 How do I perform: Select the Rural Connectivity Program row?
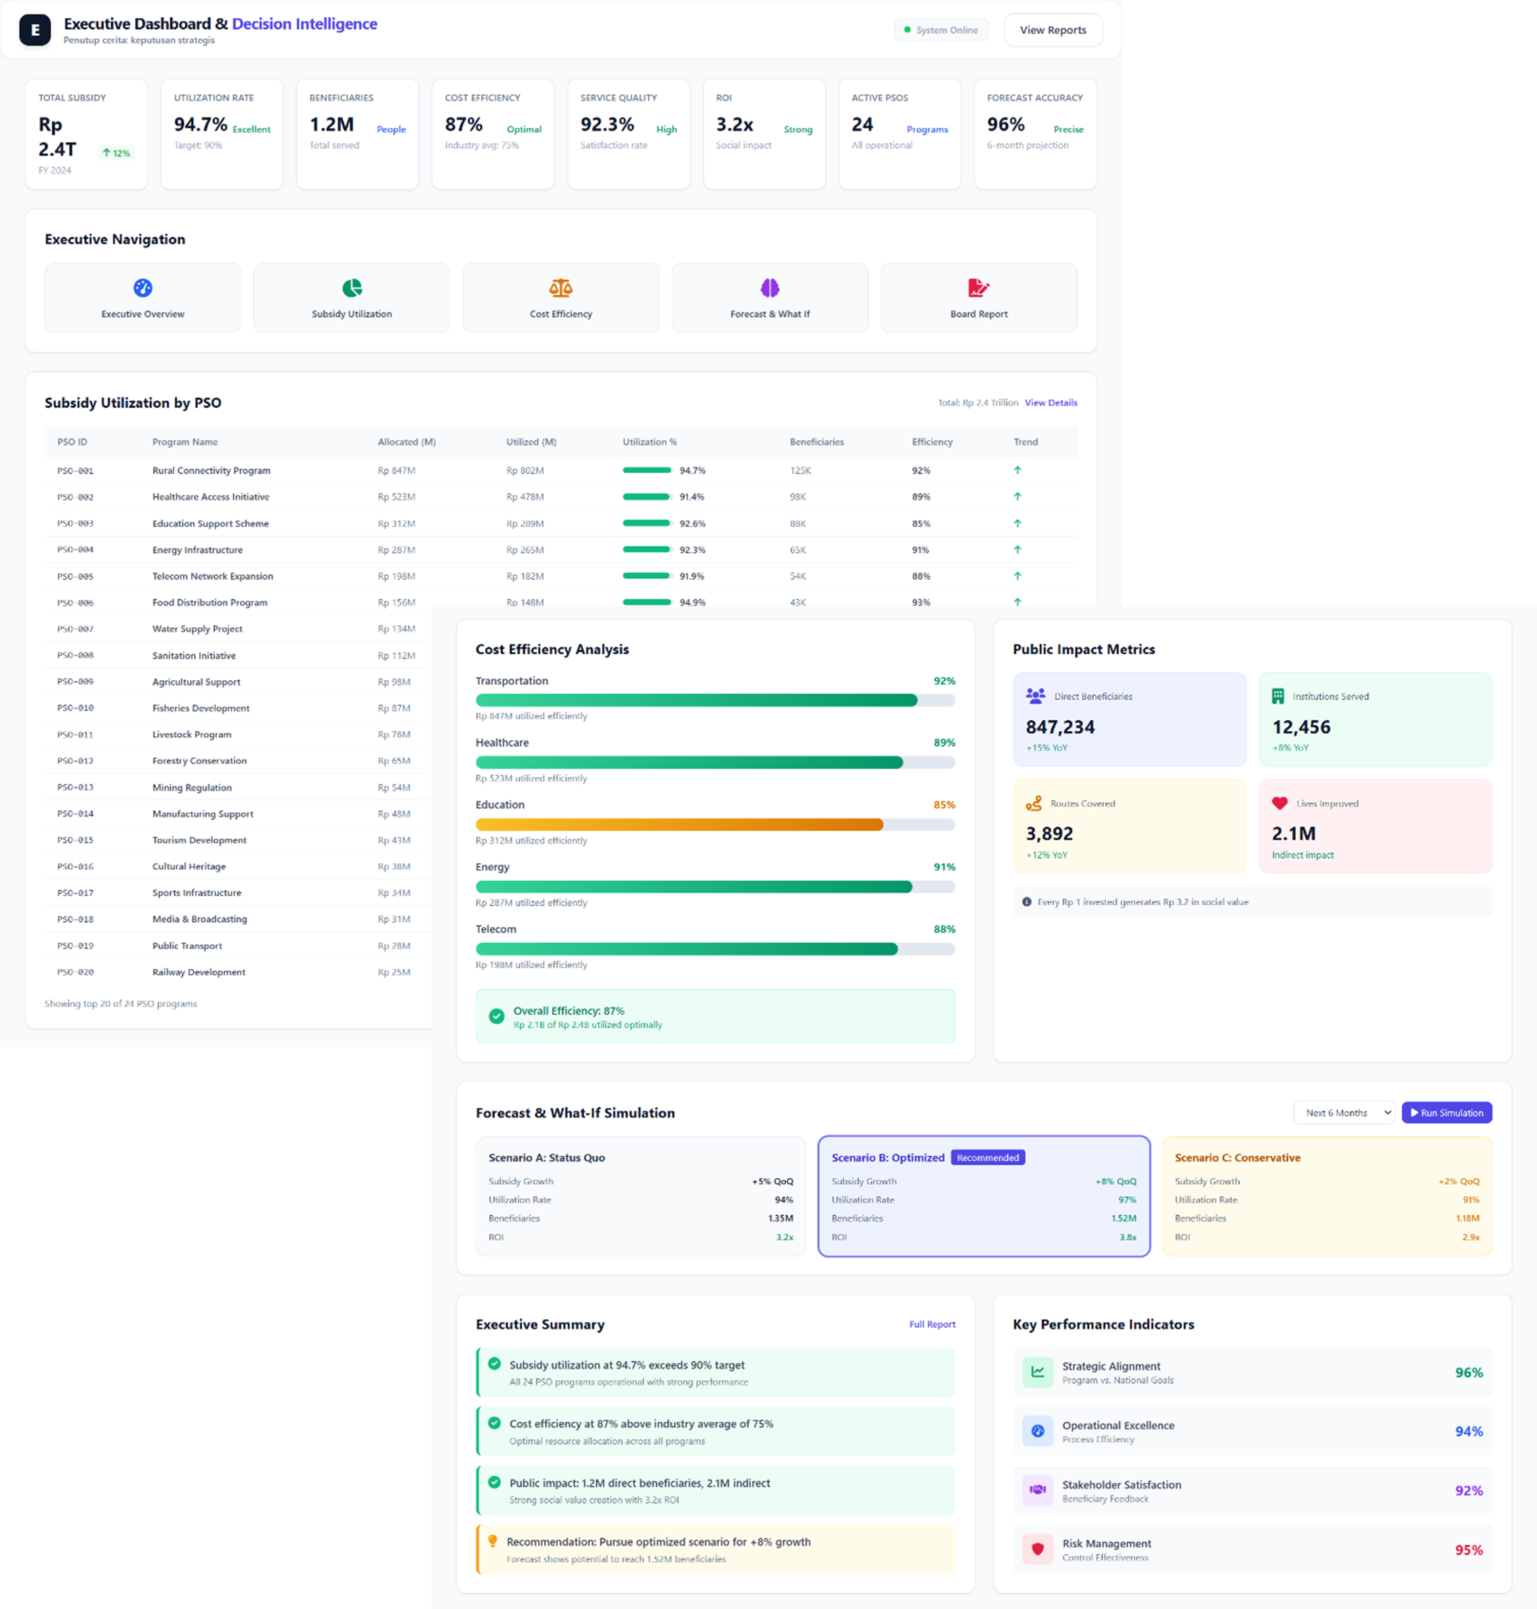click(x=211, y=471)
